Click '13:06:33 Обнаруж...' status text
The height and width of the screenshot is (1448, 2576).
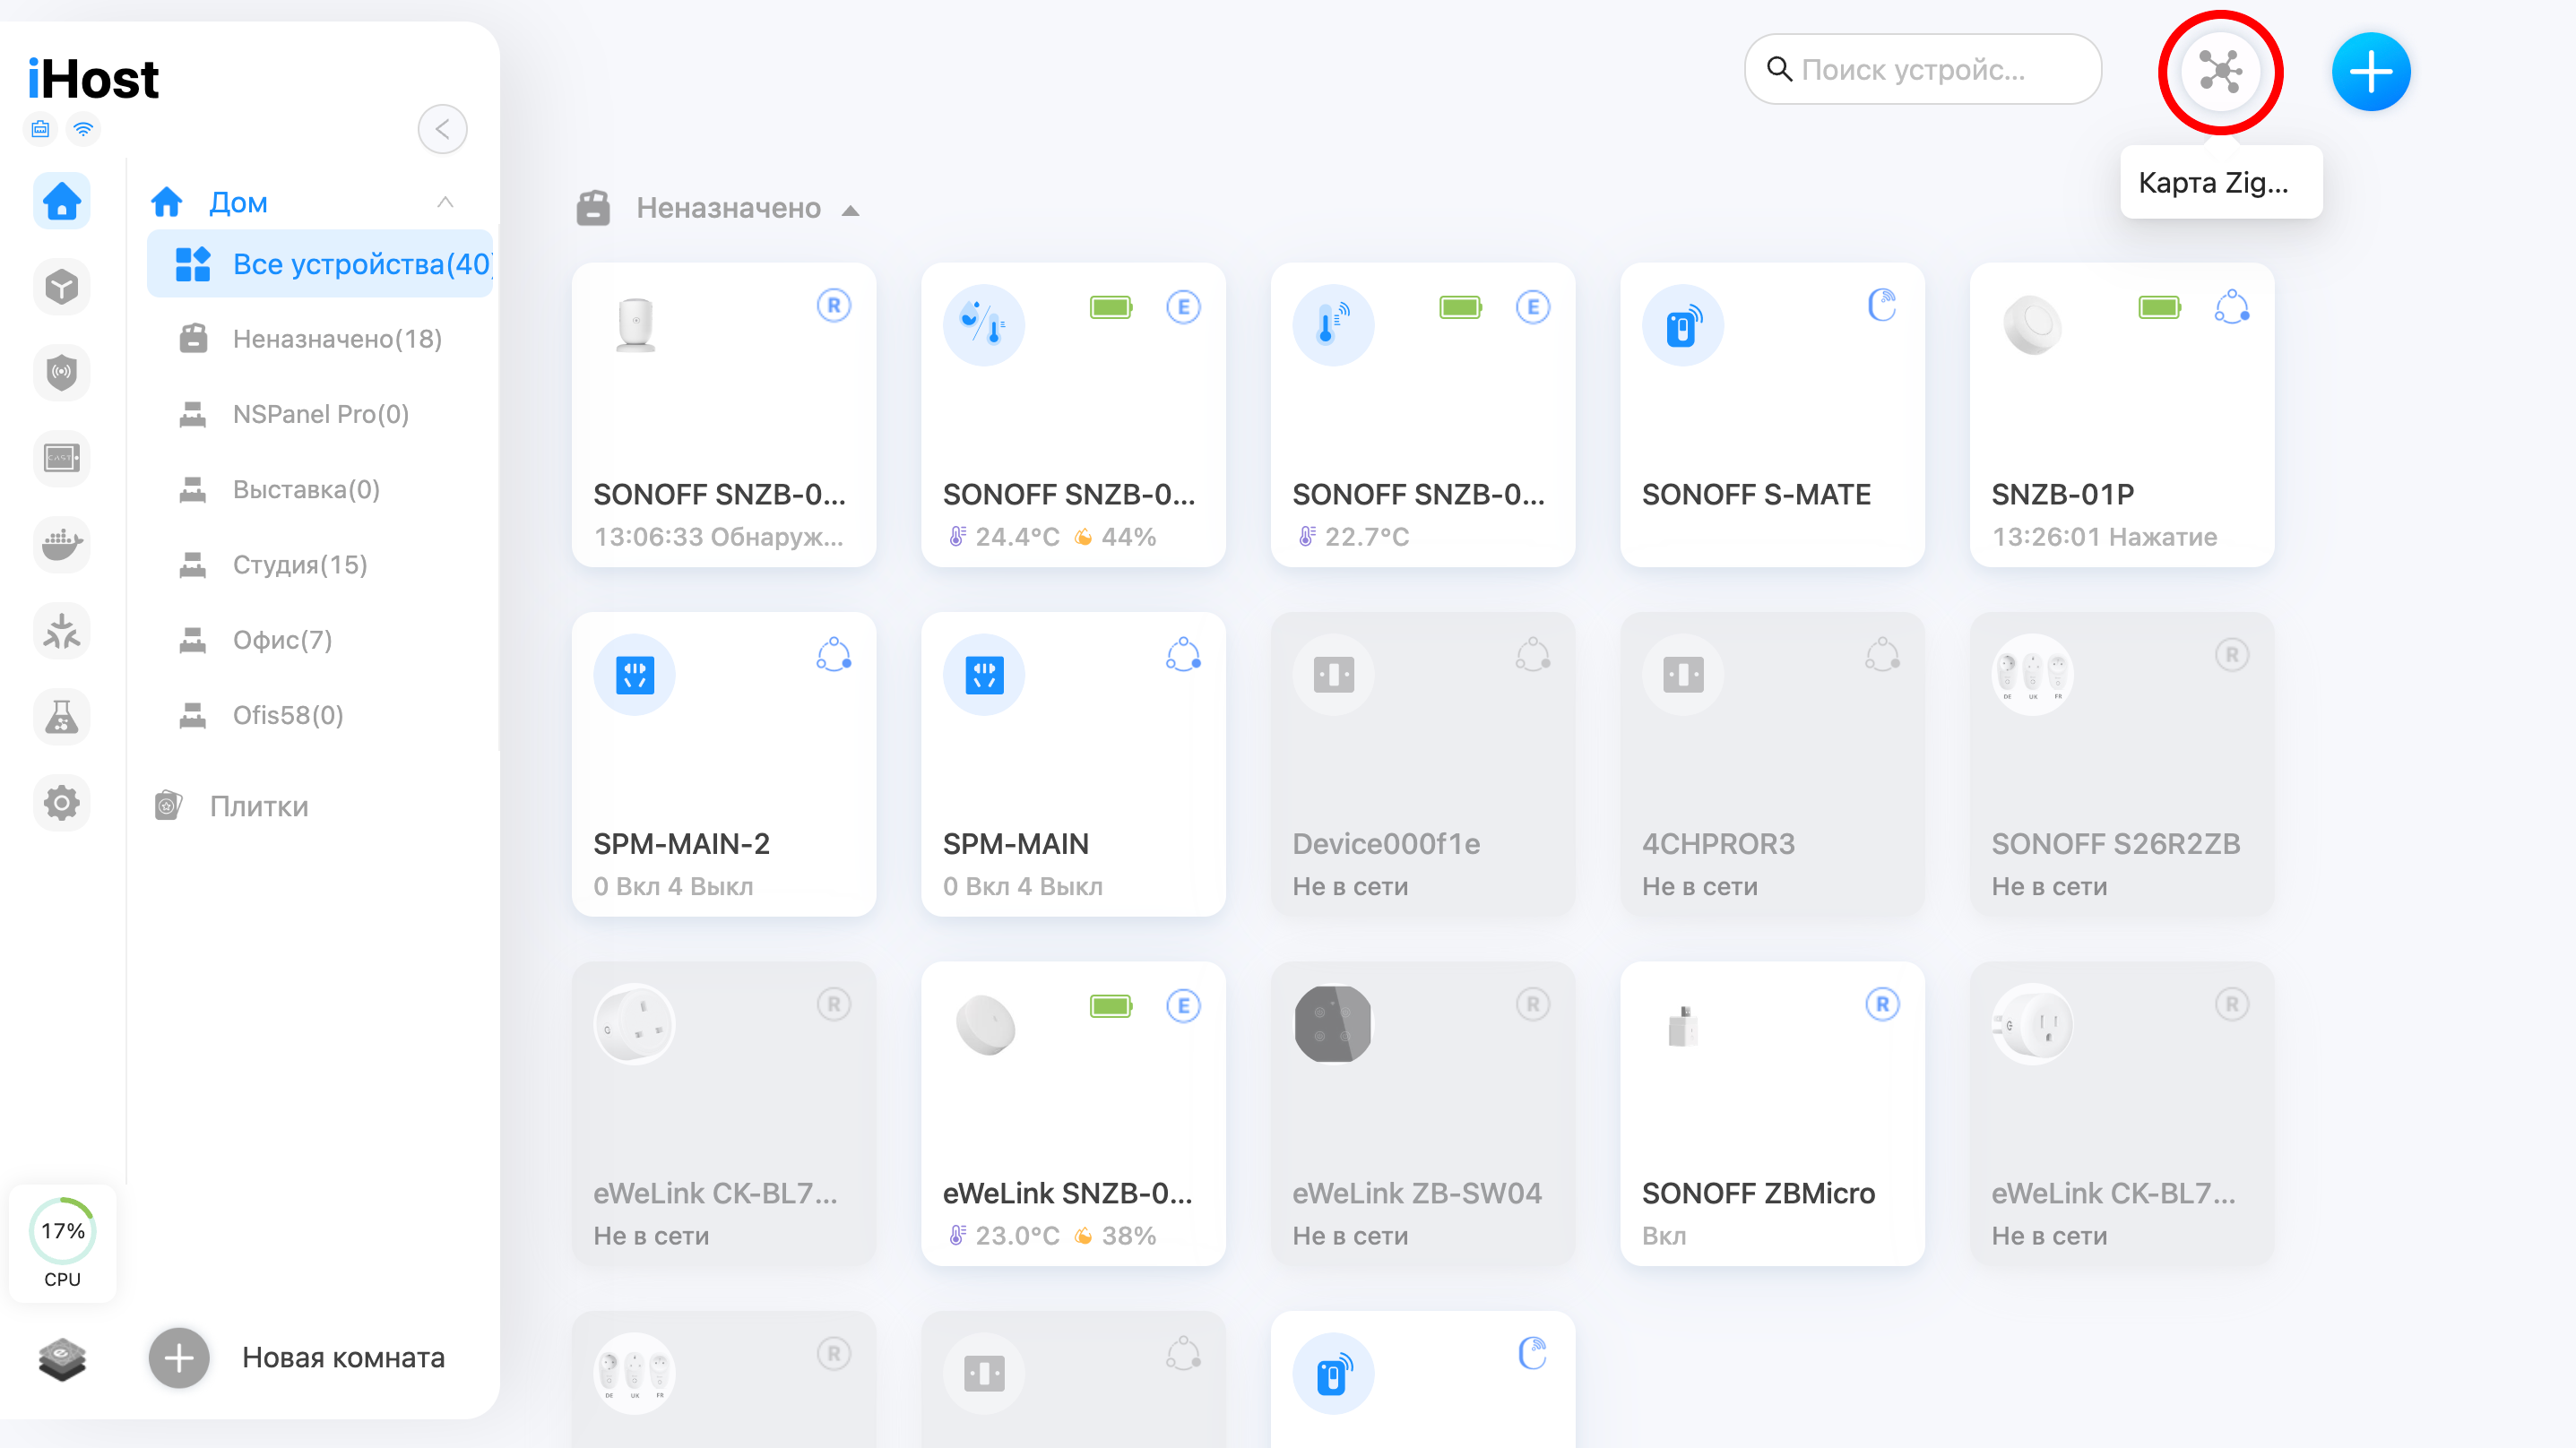click(718, 537)
